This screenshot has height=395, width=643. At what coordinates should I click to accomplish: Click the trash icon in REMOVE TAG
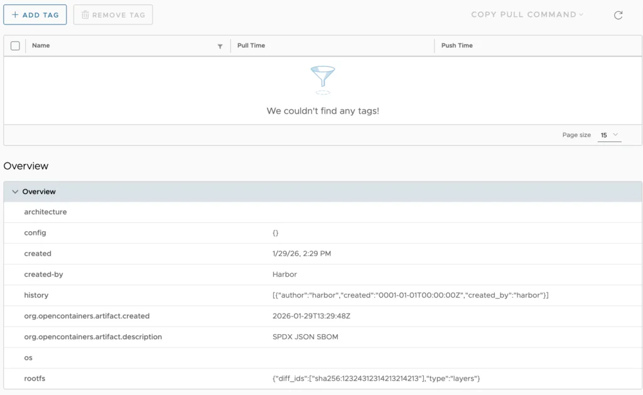[85, 14]
